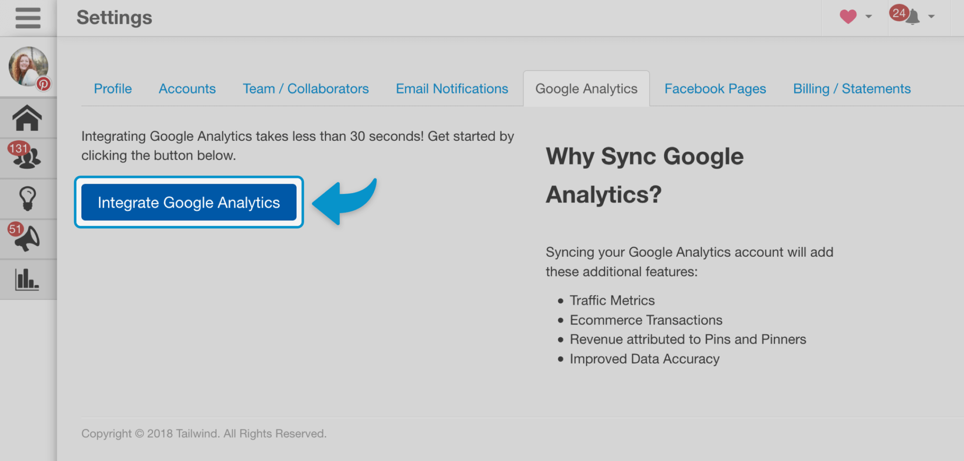Viewport: 964px width, 461px height.
Task: Click the pink heart icon
Action: [x=848, y=17]
